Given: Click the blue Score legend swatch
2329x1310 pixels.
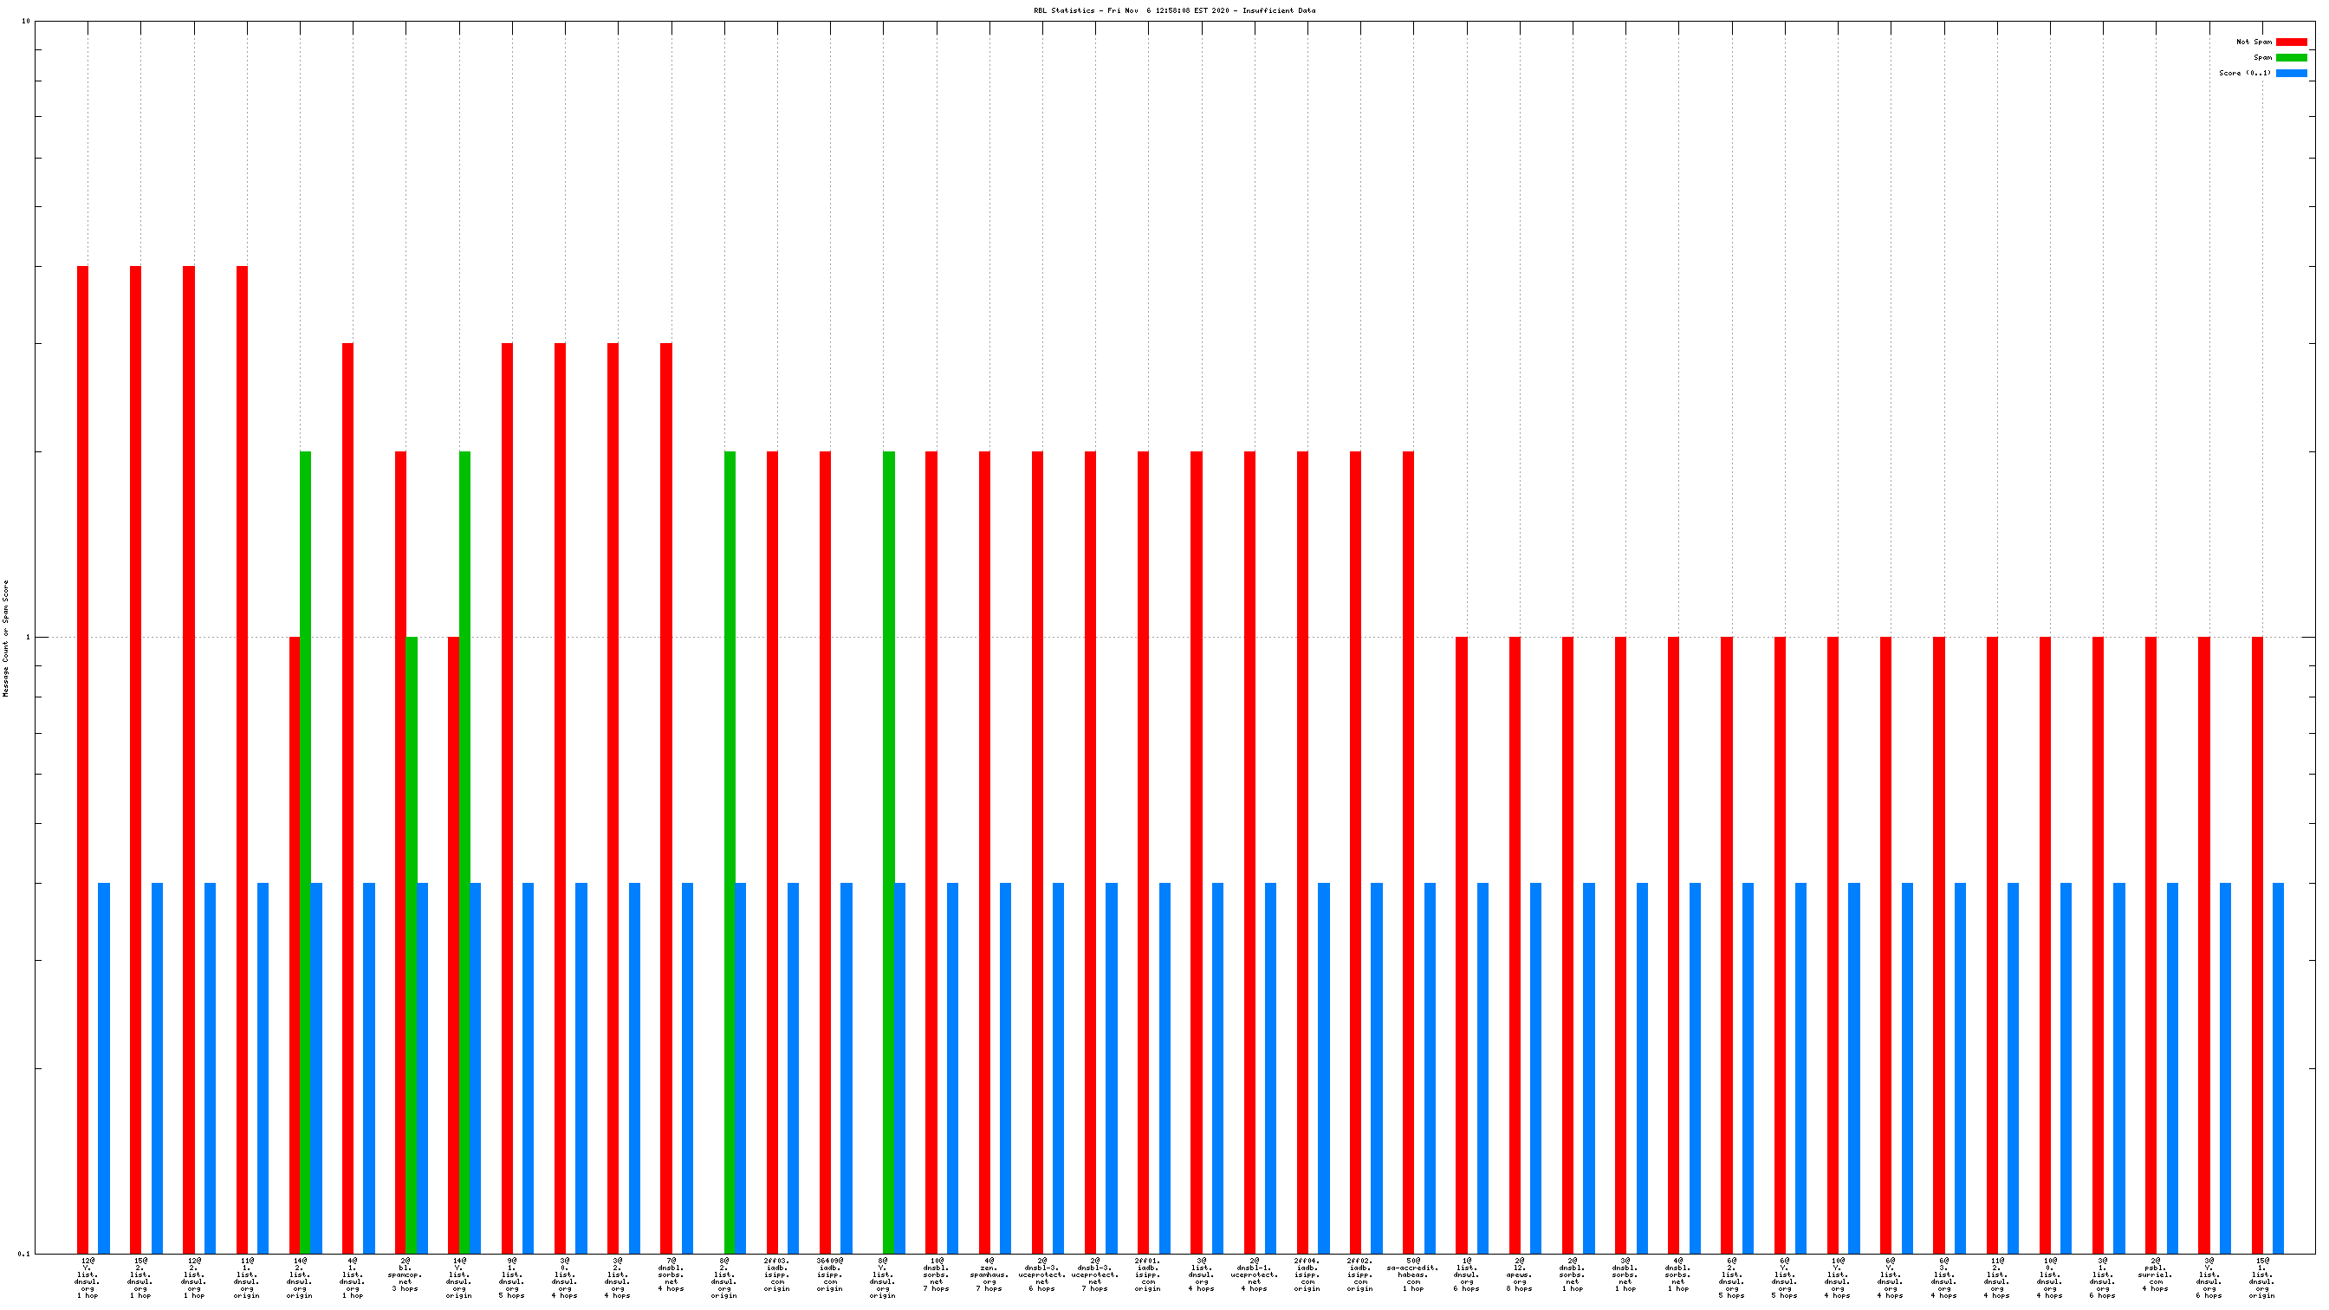Looking at the screenshot, I should pos(2291,74).
